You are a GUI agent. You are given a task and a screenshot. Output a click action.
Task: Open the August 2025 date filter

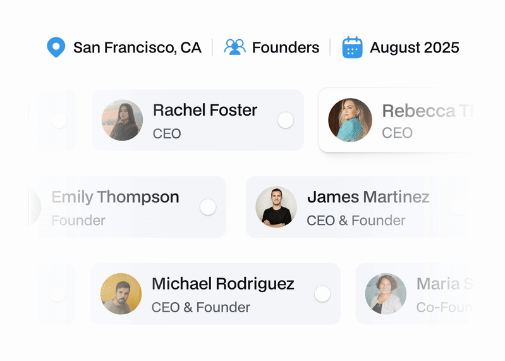click(x=414, y=47)
